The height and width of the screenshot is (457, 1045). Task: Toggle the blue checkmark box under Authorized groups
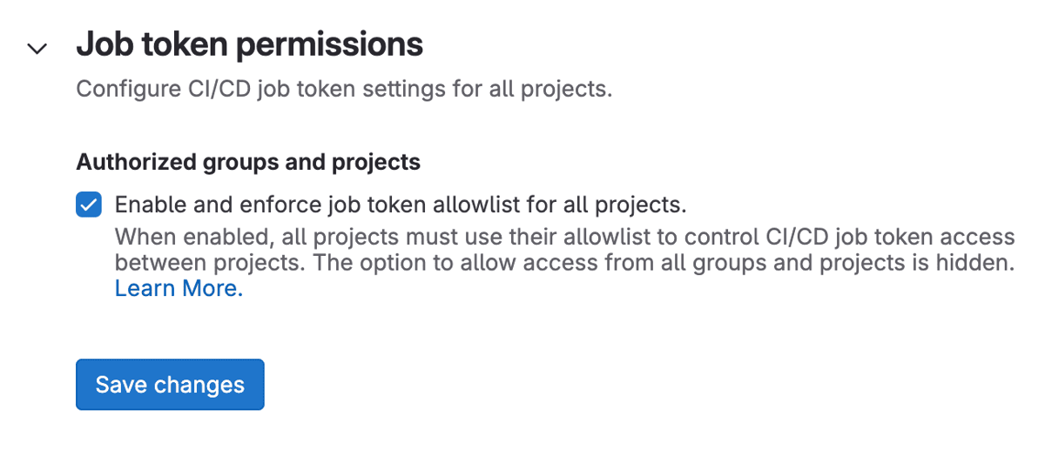[89, 205]
